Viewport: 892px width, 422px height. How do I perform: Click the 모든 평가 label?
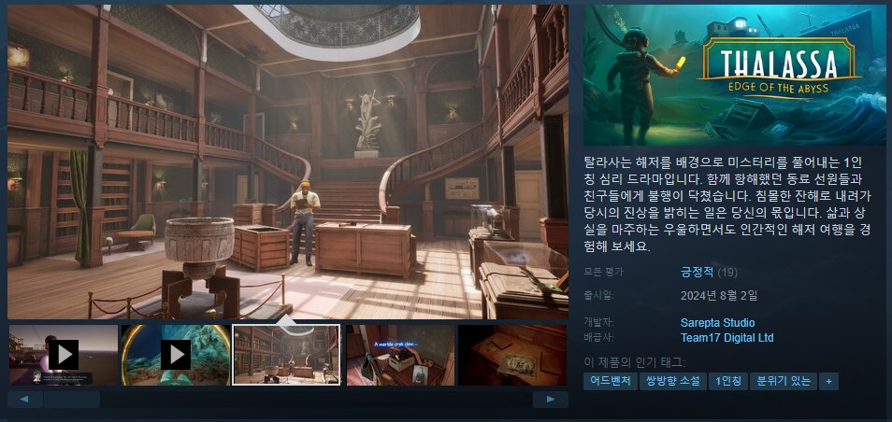point(604,272)
